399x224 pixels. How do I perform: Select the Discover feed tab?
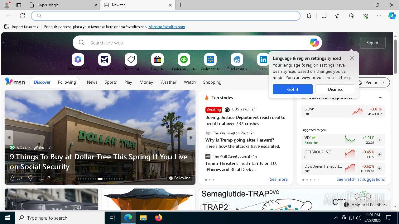[x=42, y=82]
